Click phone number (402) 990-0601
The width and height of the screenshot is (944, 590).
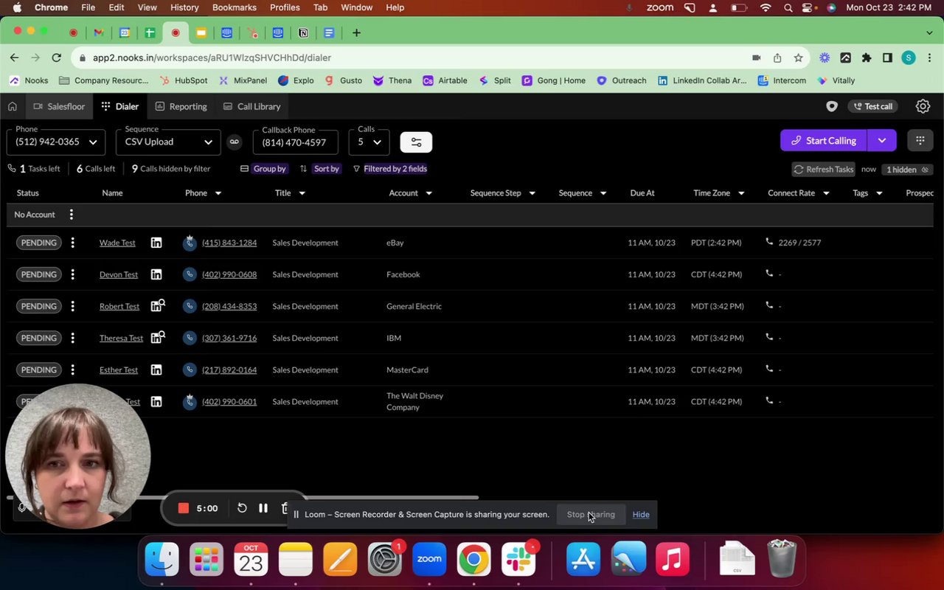pos(229,402)
